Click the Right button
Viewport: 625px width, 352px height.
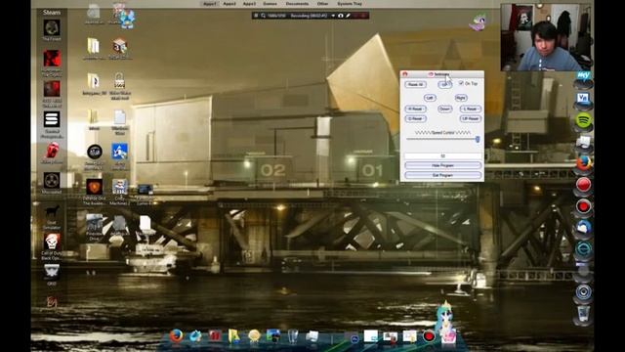click(460, 98)
